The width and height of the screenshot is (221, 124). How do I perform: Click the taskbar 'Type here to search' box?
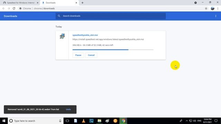(36, 121)
